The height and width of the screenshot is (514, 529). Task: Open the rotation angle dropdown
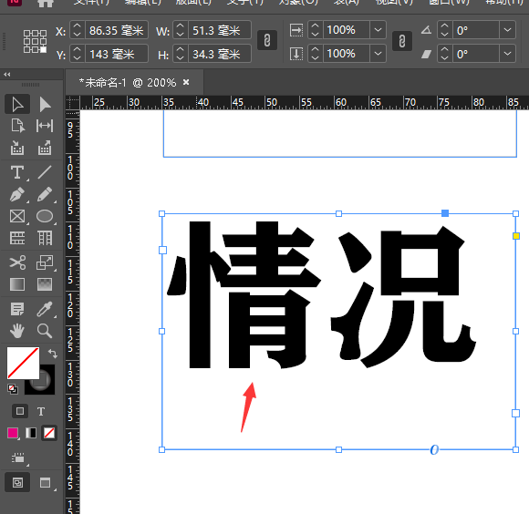507,30
